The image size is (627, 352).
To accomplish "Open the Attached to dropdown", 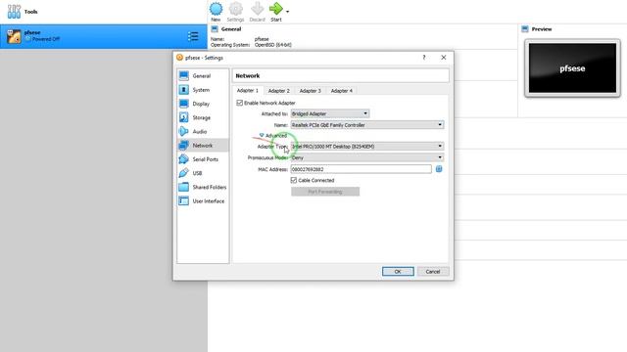I will (330, 113).
